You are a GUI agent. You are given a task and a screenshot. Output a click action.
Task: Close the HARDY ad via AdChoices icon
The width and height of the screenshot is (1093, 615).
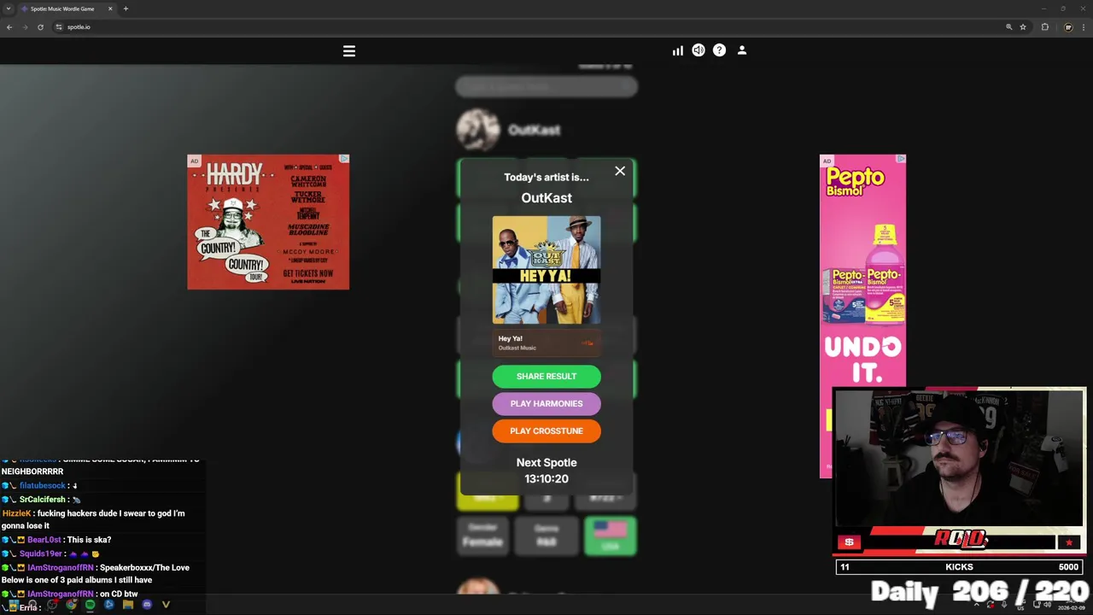coord(343,159)
